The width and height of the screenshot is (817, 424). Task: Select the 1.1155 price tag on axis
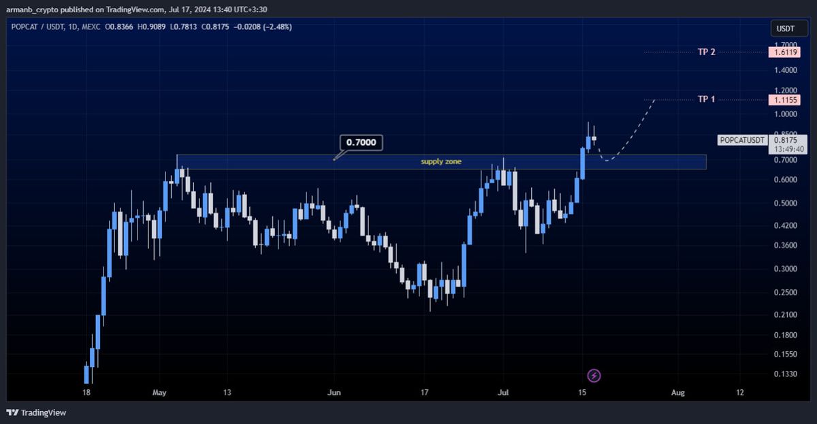click(784, 100)
